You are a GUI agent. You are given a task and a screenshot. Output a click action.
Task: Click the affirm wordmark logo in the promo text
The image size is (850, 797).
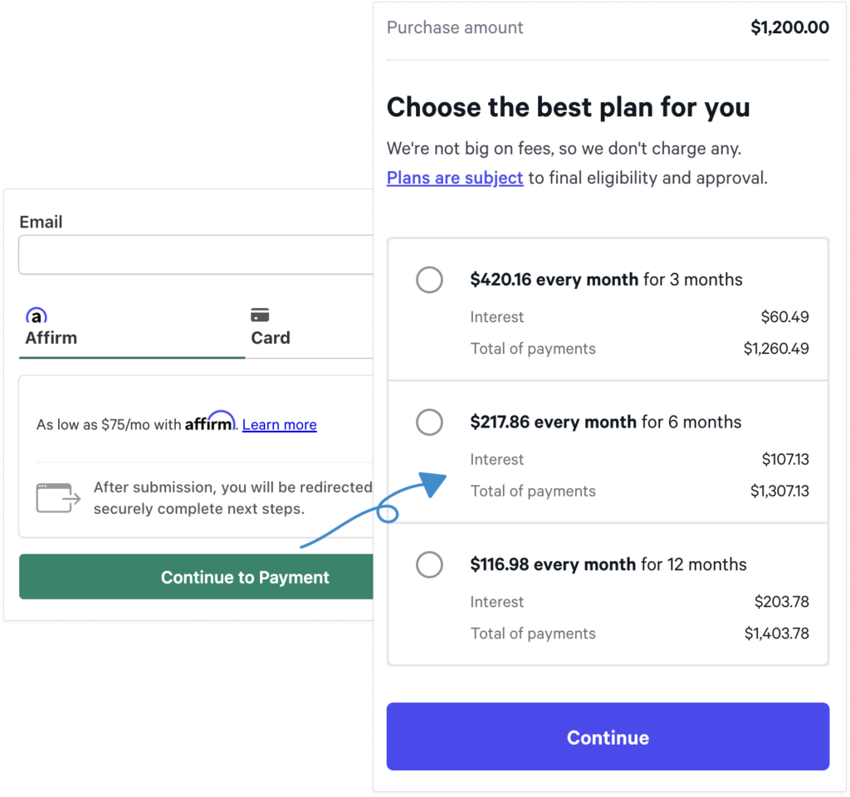[x=210, y=422]
